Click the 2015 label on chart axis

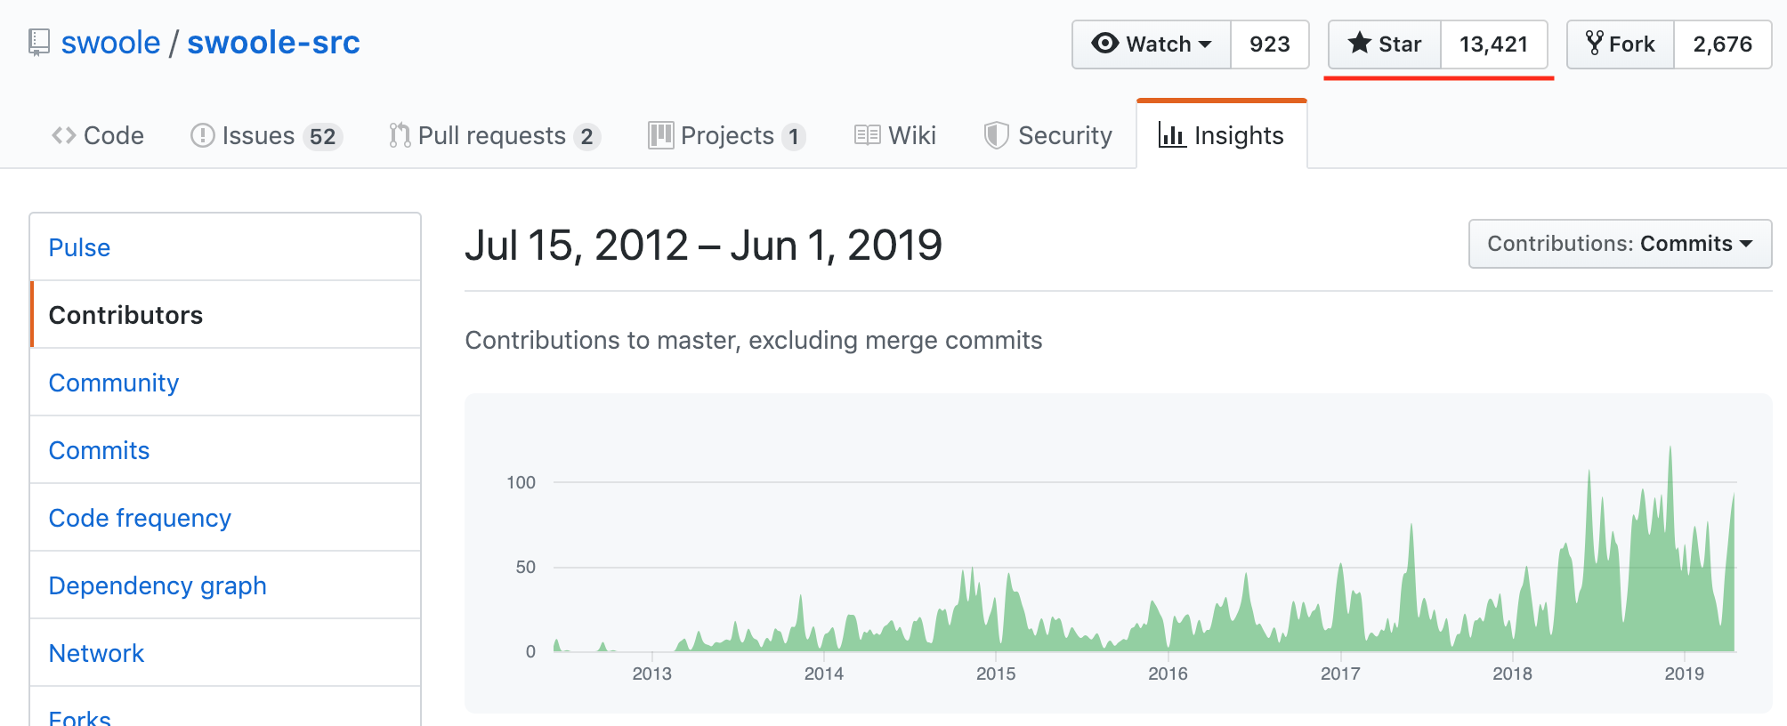pos(995,674)
